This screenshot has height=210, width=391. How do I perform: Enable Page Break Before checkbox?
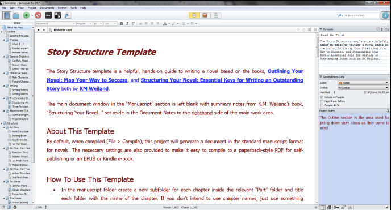pos(322,101)
